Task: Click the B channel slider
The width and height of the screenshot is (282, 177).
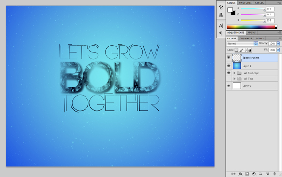Action: click(253, 20)
